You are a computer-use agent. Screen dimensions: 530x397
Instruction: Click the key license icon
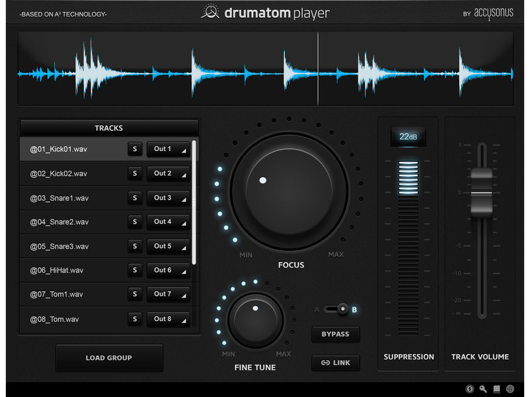coord(483,389)
